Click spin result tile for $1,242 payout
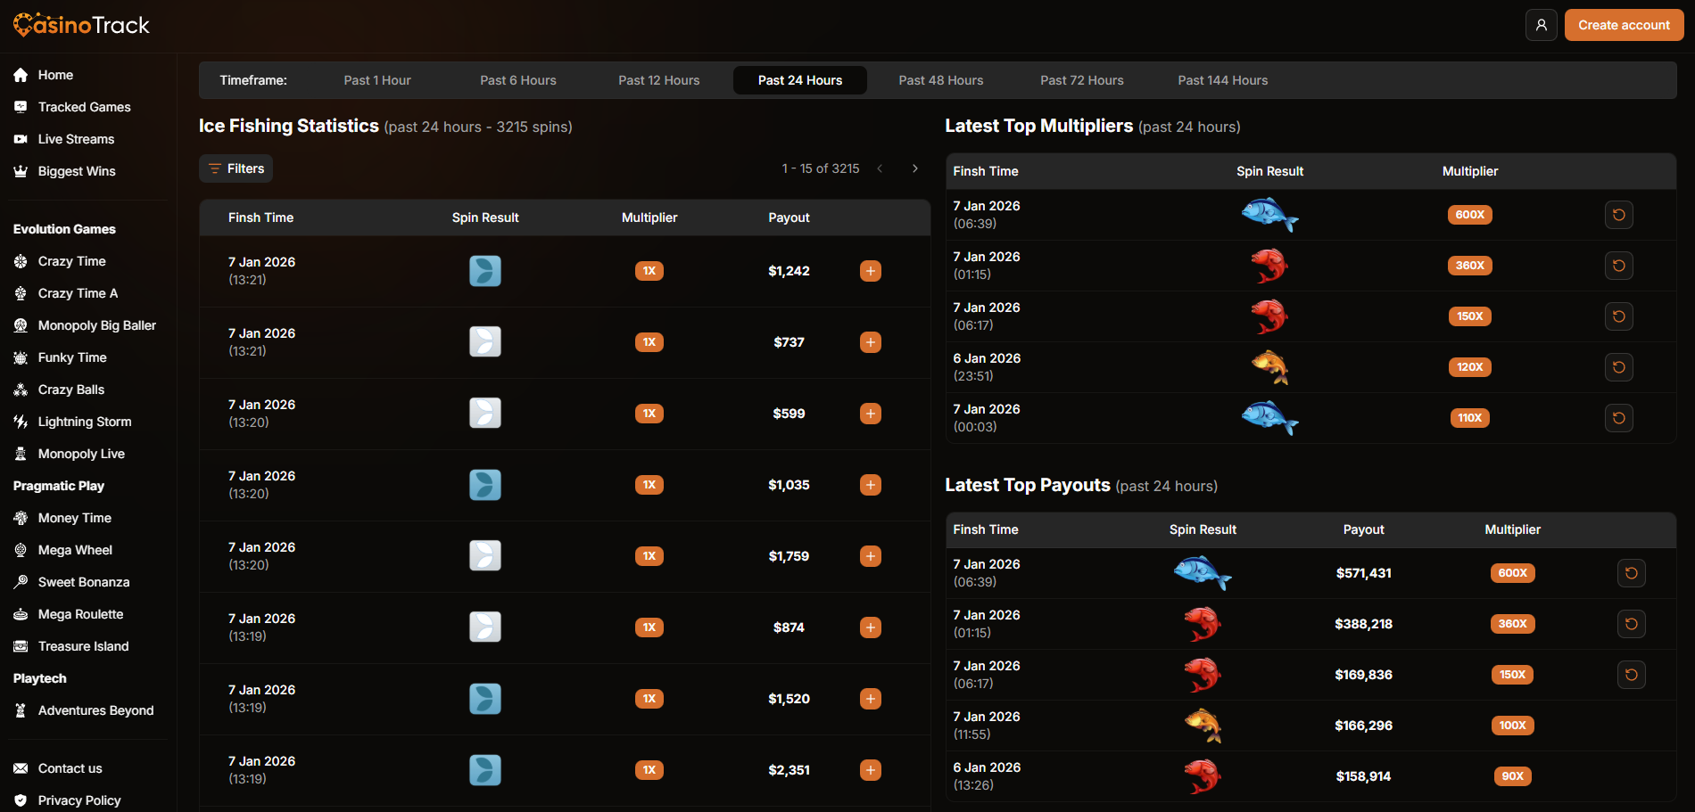1695x812 pixels. click(x=485, y=271)
